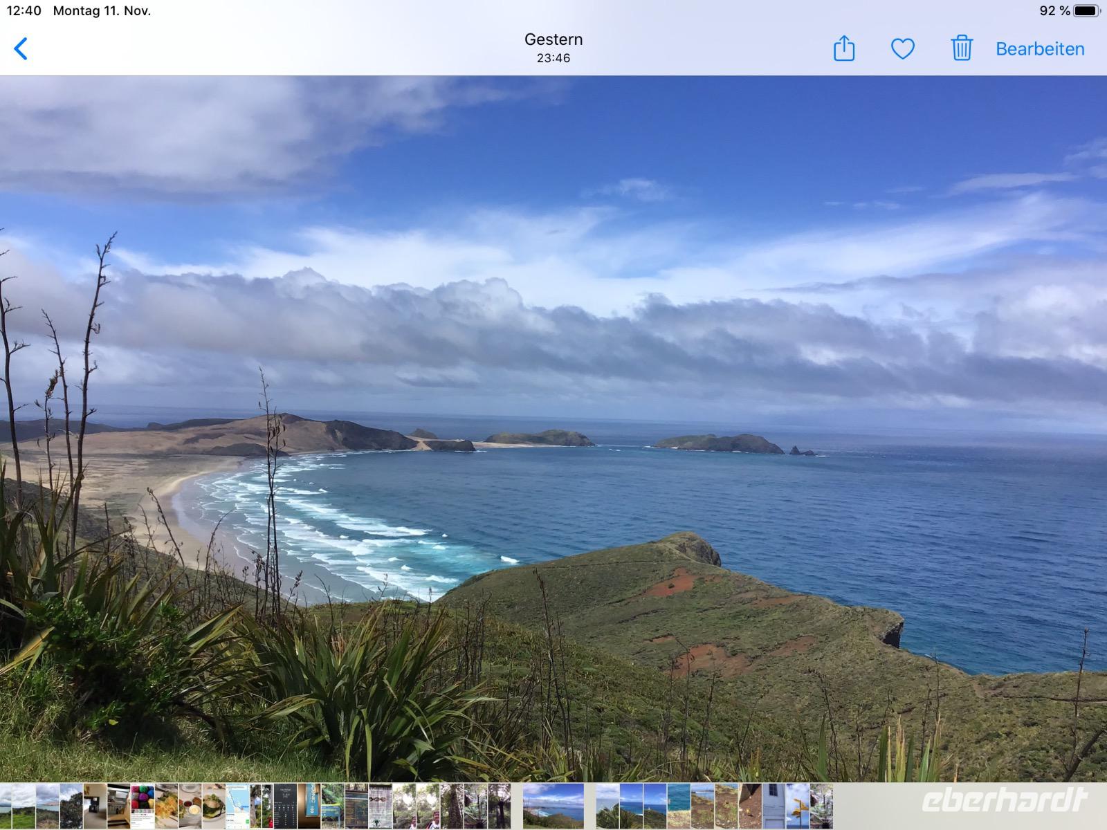
Task: Open the share sheet icon
Action: point(843,49)
